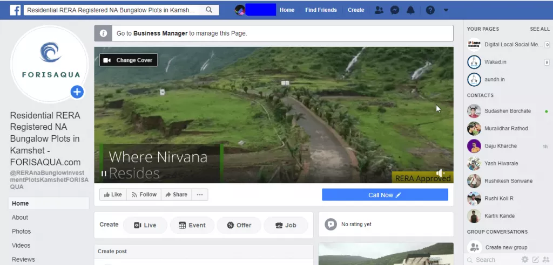
Task: Open chat with Kartik Kande
Action: click(x=508, y=216)
